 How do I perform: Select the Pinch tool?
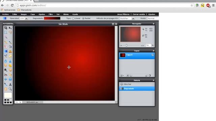pos(10,79)
